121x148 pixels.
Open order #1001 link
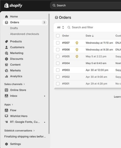(66, 84)
